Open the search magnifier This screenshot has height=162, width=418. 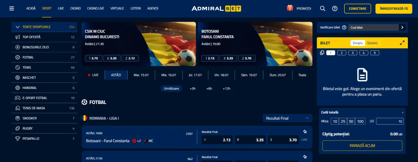[323, 9]
